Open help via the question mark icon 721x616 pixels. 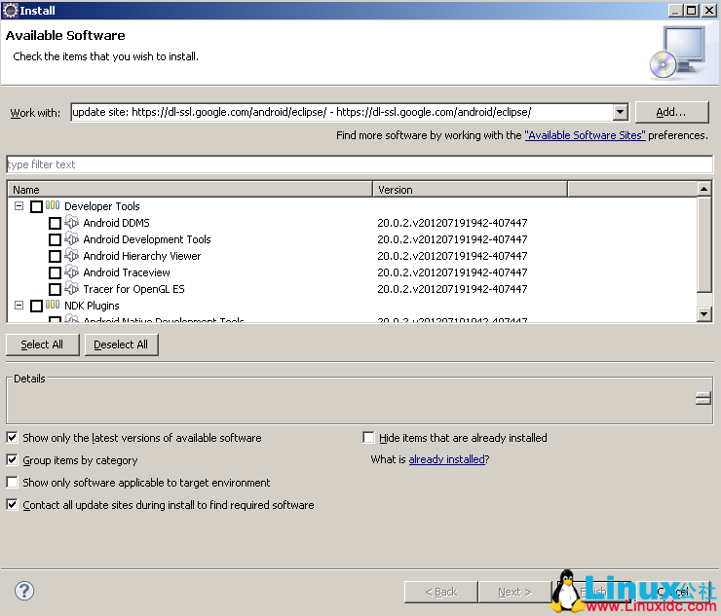(x=24, y=591)
